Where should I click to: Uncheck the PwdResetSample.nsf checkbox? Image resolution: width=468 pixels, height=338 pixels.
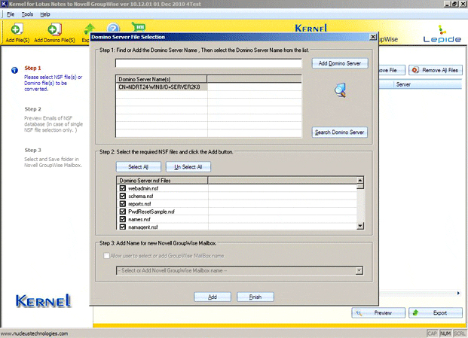pos(122,212)
